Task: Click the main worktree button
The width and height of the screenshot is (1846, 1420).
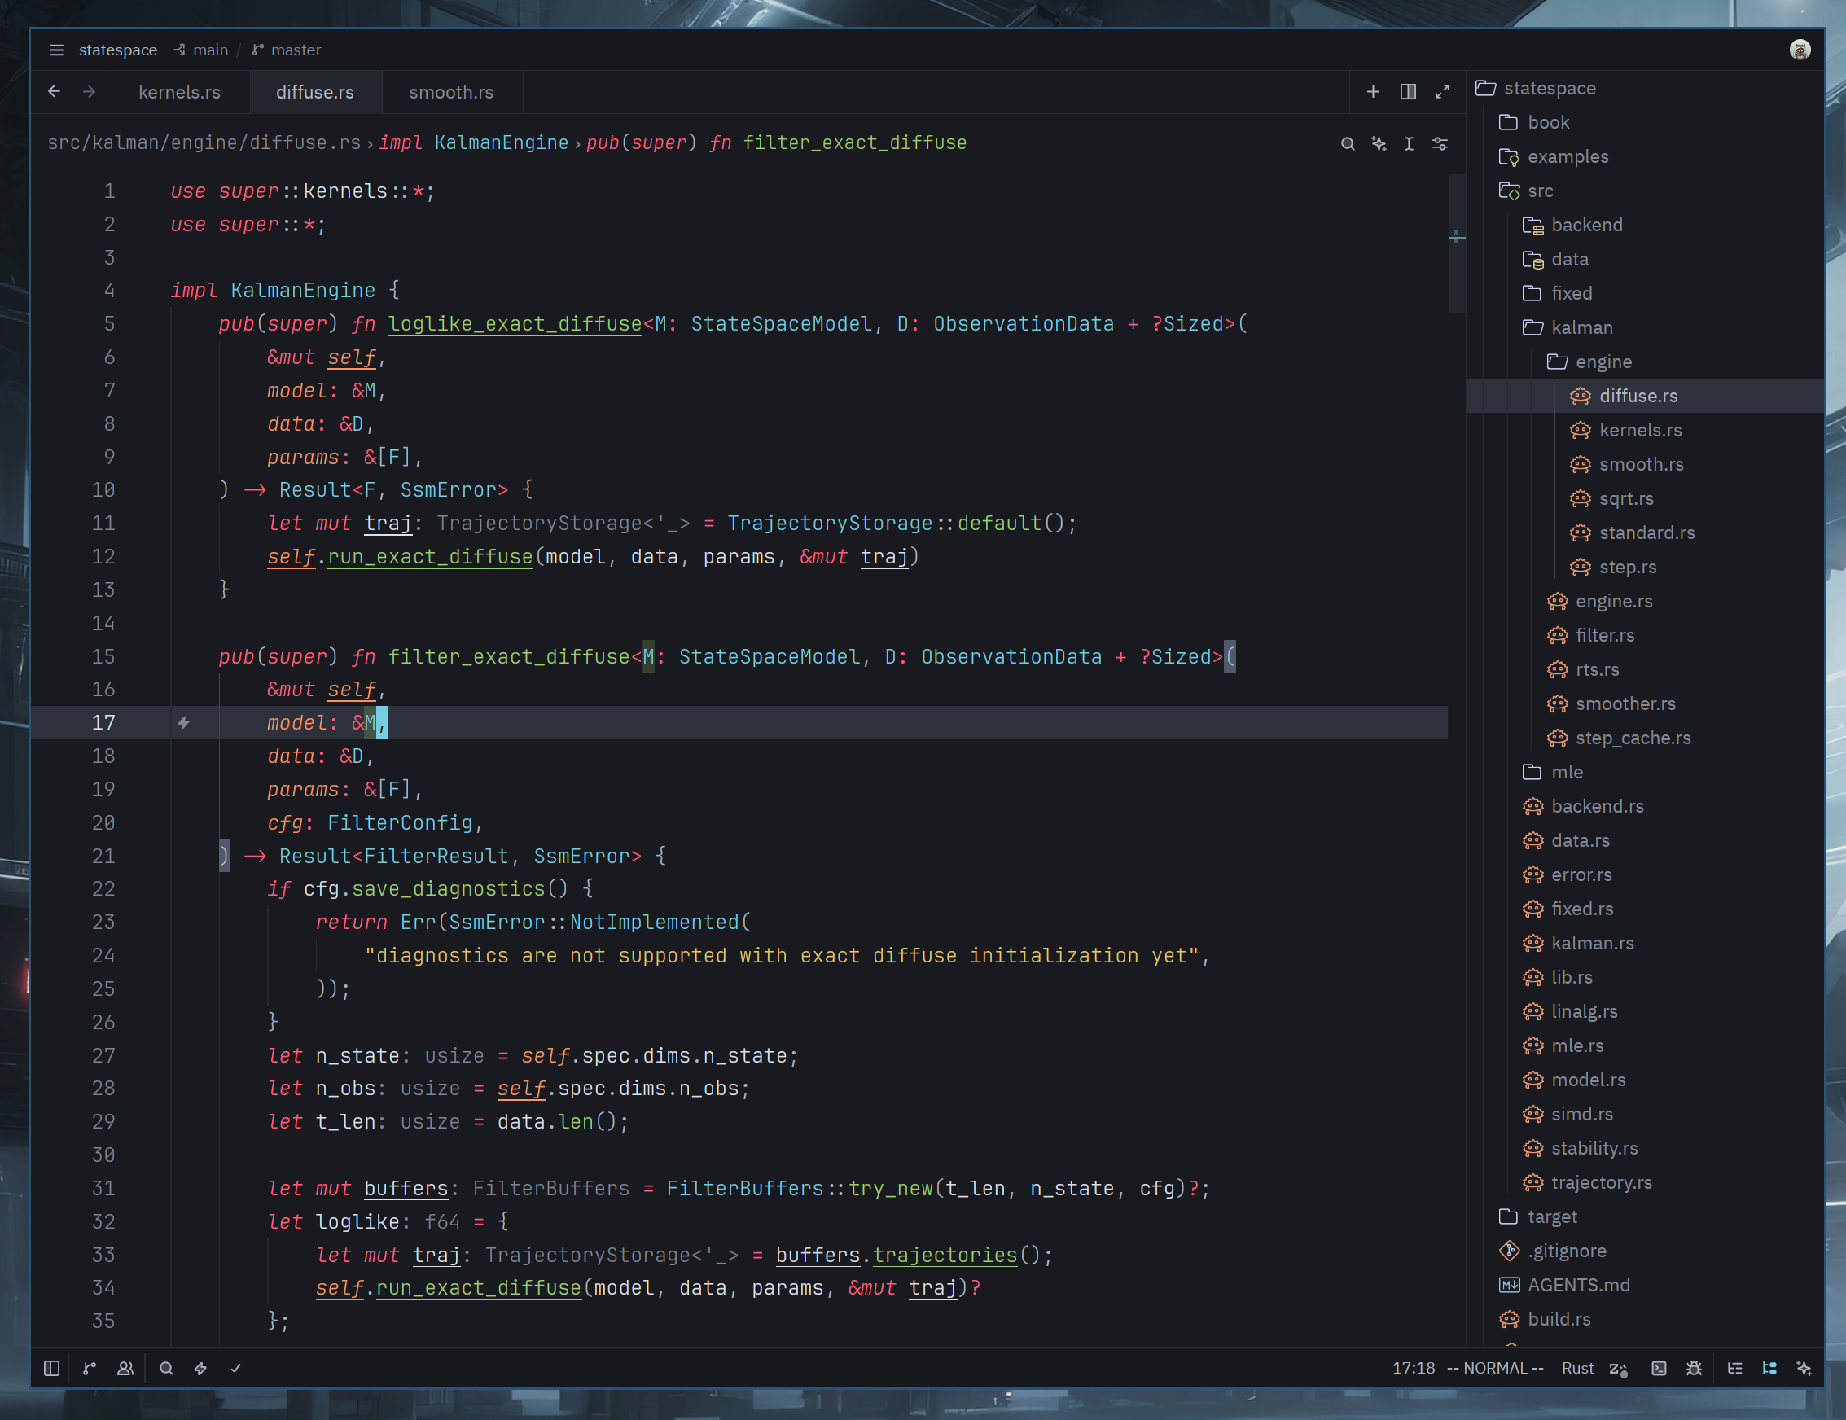Action: tap(201, 50)
